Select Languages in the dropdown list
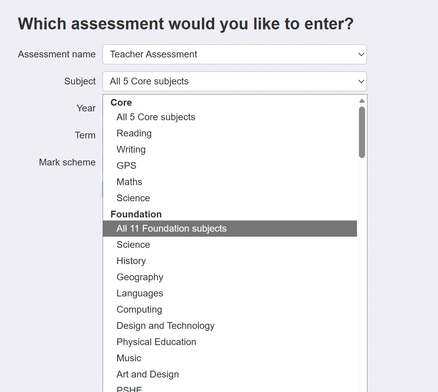Viewport: 438px width, 392px height. click(x=140, y=293)
